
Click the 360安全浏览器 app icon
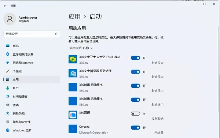tap(73, 73)
